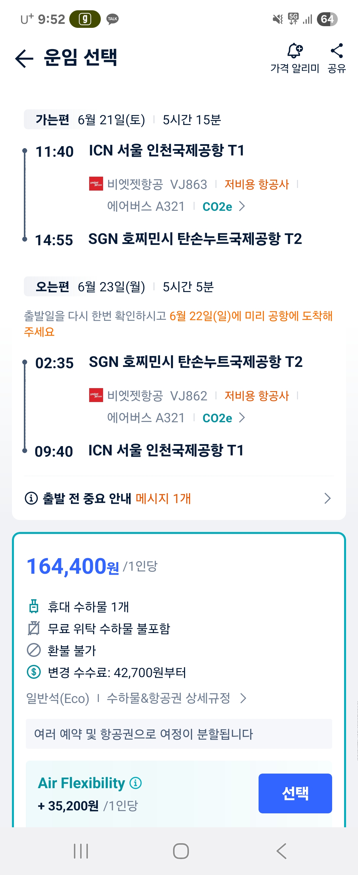Tap the 가는편 outbound flight label
Screen dimensions: 358x875
(x=52, y=120)
